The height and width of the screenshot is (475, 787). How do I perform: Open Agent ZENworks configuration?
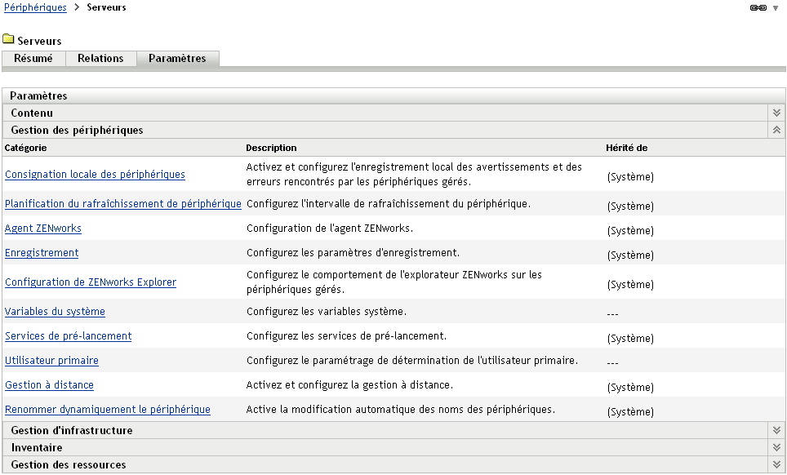(41, 228)
